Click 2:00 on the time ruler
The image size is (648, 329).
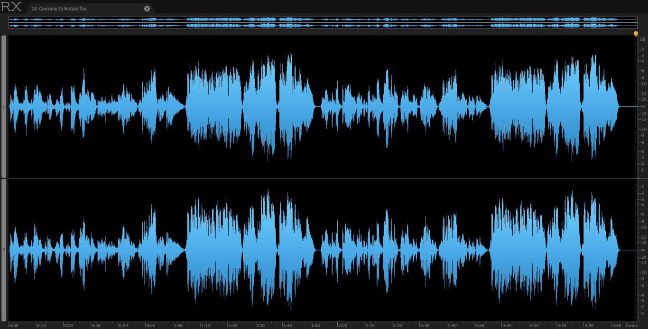click(x=342, y=325)
